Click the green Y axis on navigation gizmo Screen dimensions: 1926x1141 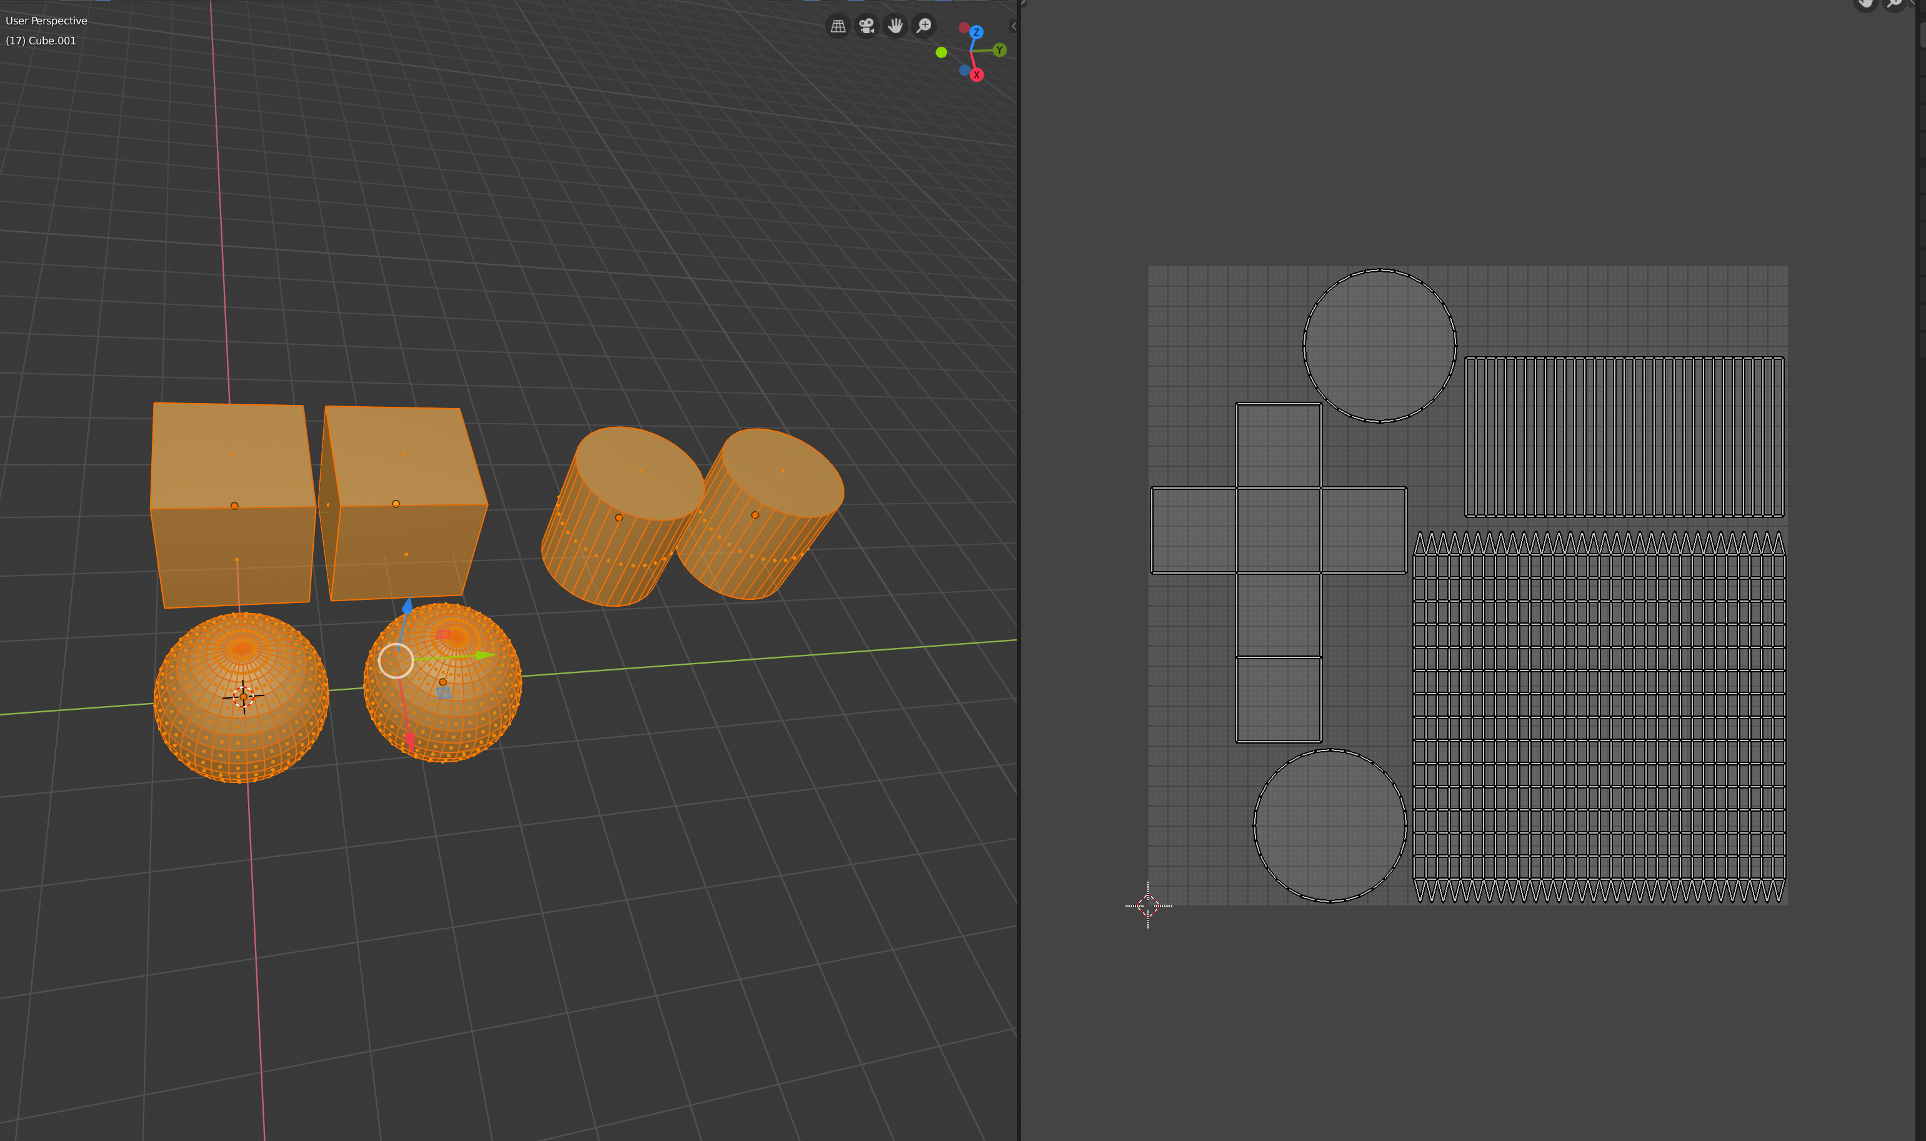coord(999,50)
